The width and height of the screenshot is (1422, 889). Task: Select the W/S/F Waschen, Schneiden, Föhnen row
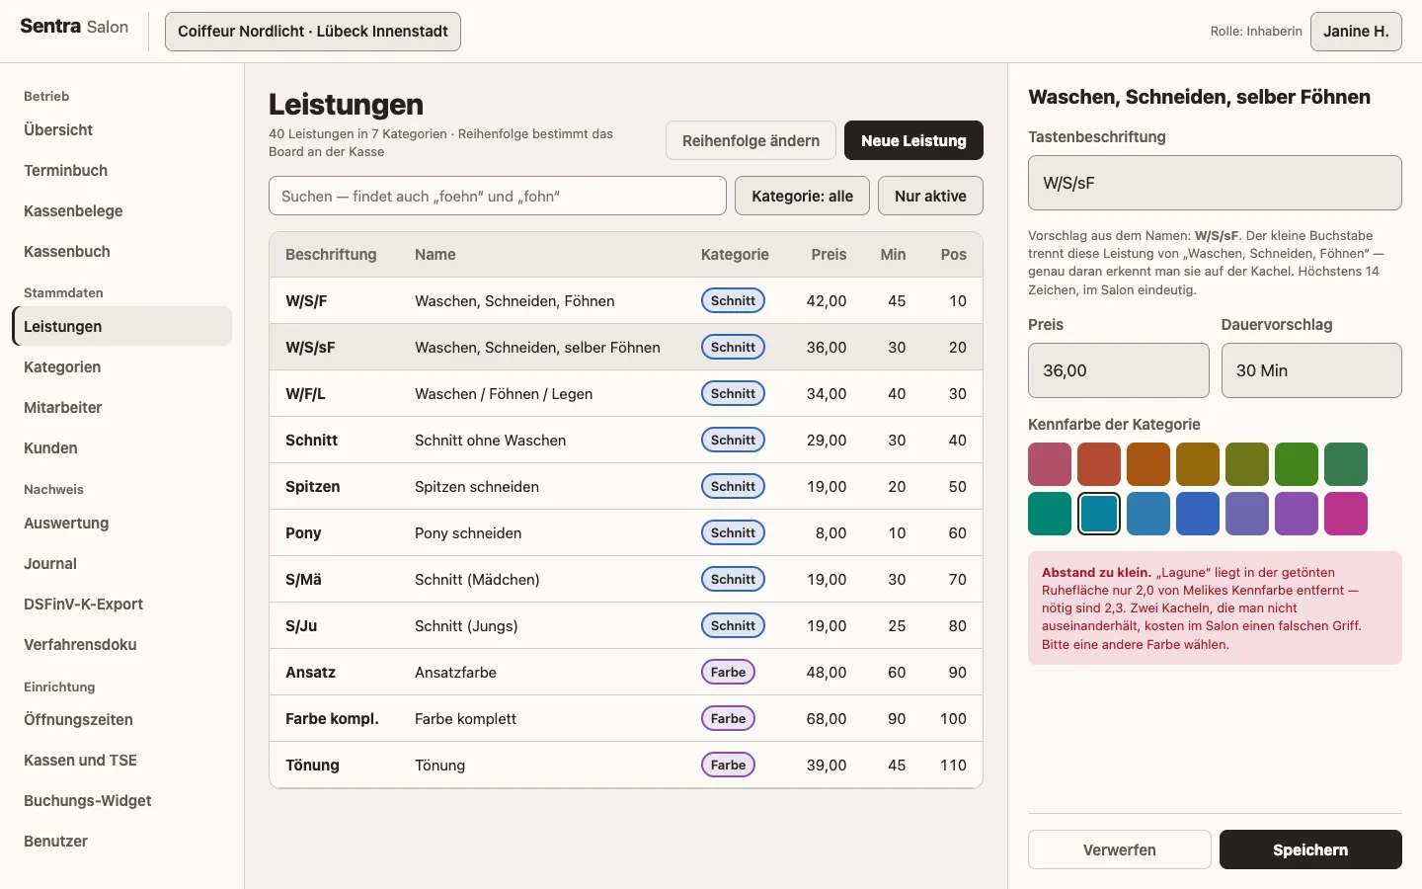point(626,300)
